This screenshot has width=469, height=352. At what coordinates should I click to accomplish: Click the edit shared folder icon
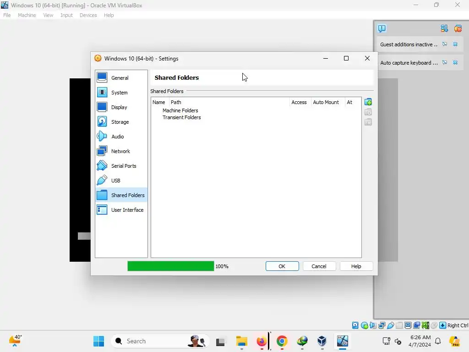pos(368,112)
